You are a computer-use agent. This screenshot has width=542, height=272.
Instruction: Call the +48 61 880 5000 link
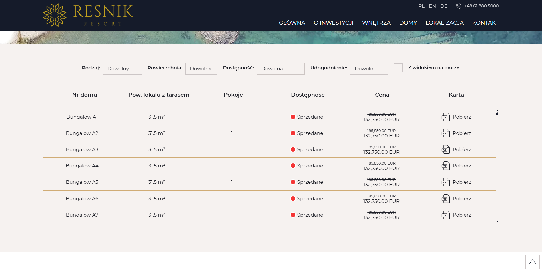coord(481,6)
